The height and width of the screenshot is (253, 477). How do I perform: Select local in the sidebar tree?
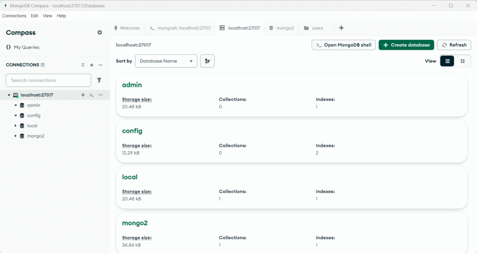(32, 126)
